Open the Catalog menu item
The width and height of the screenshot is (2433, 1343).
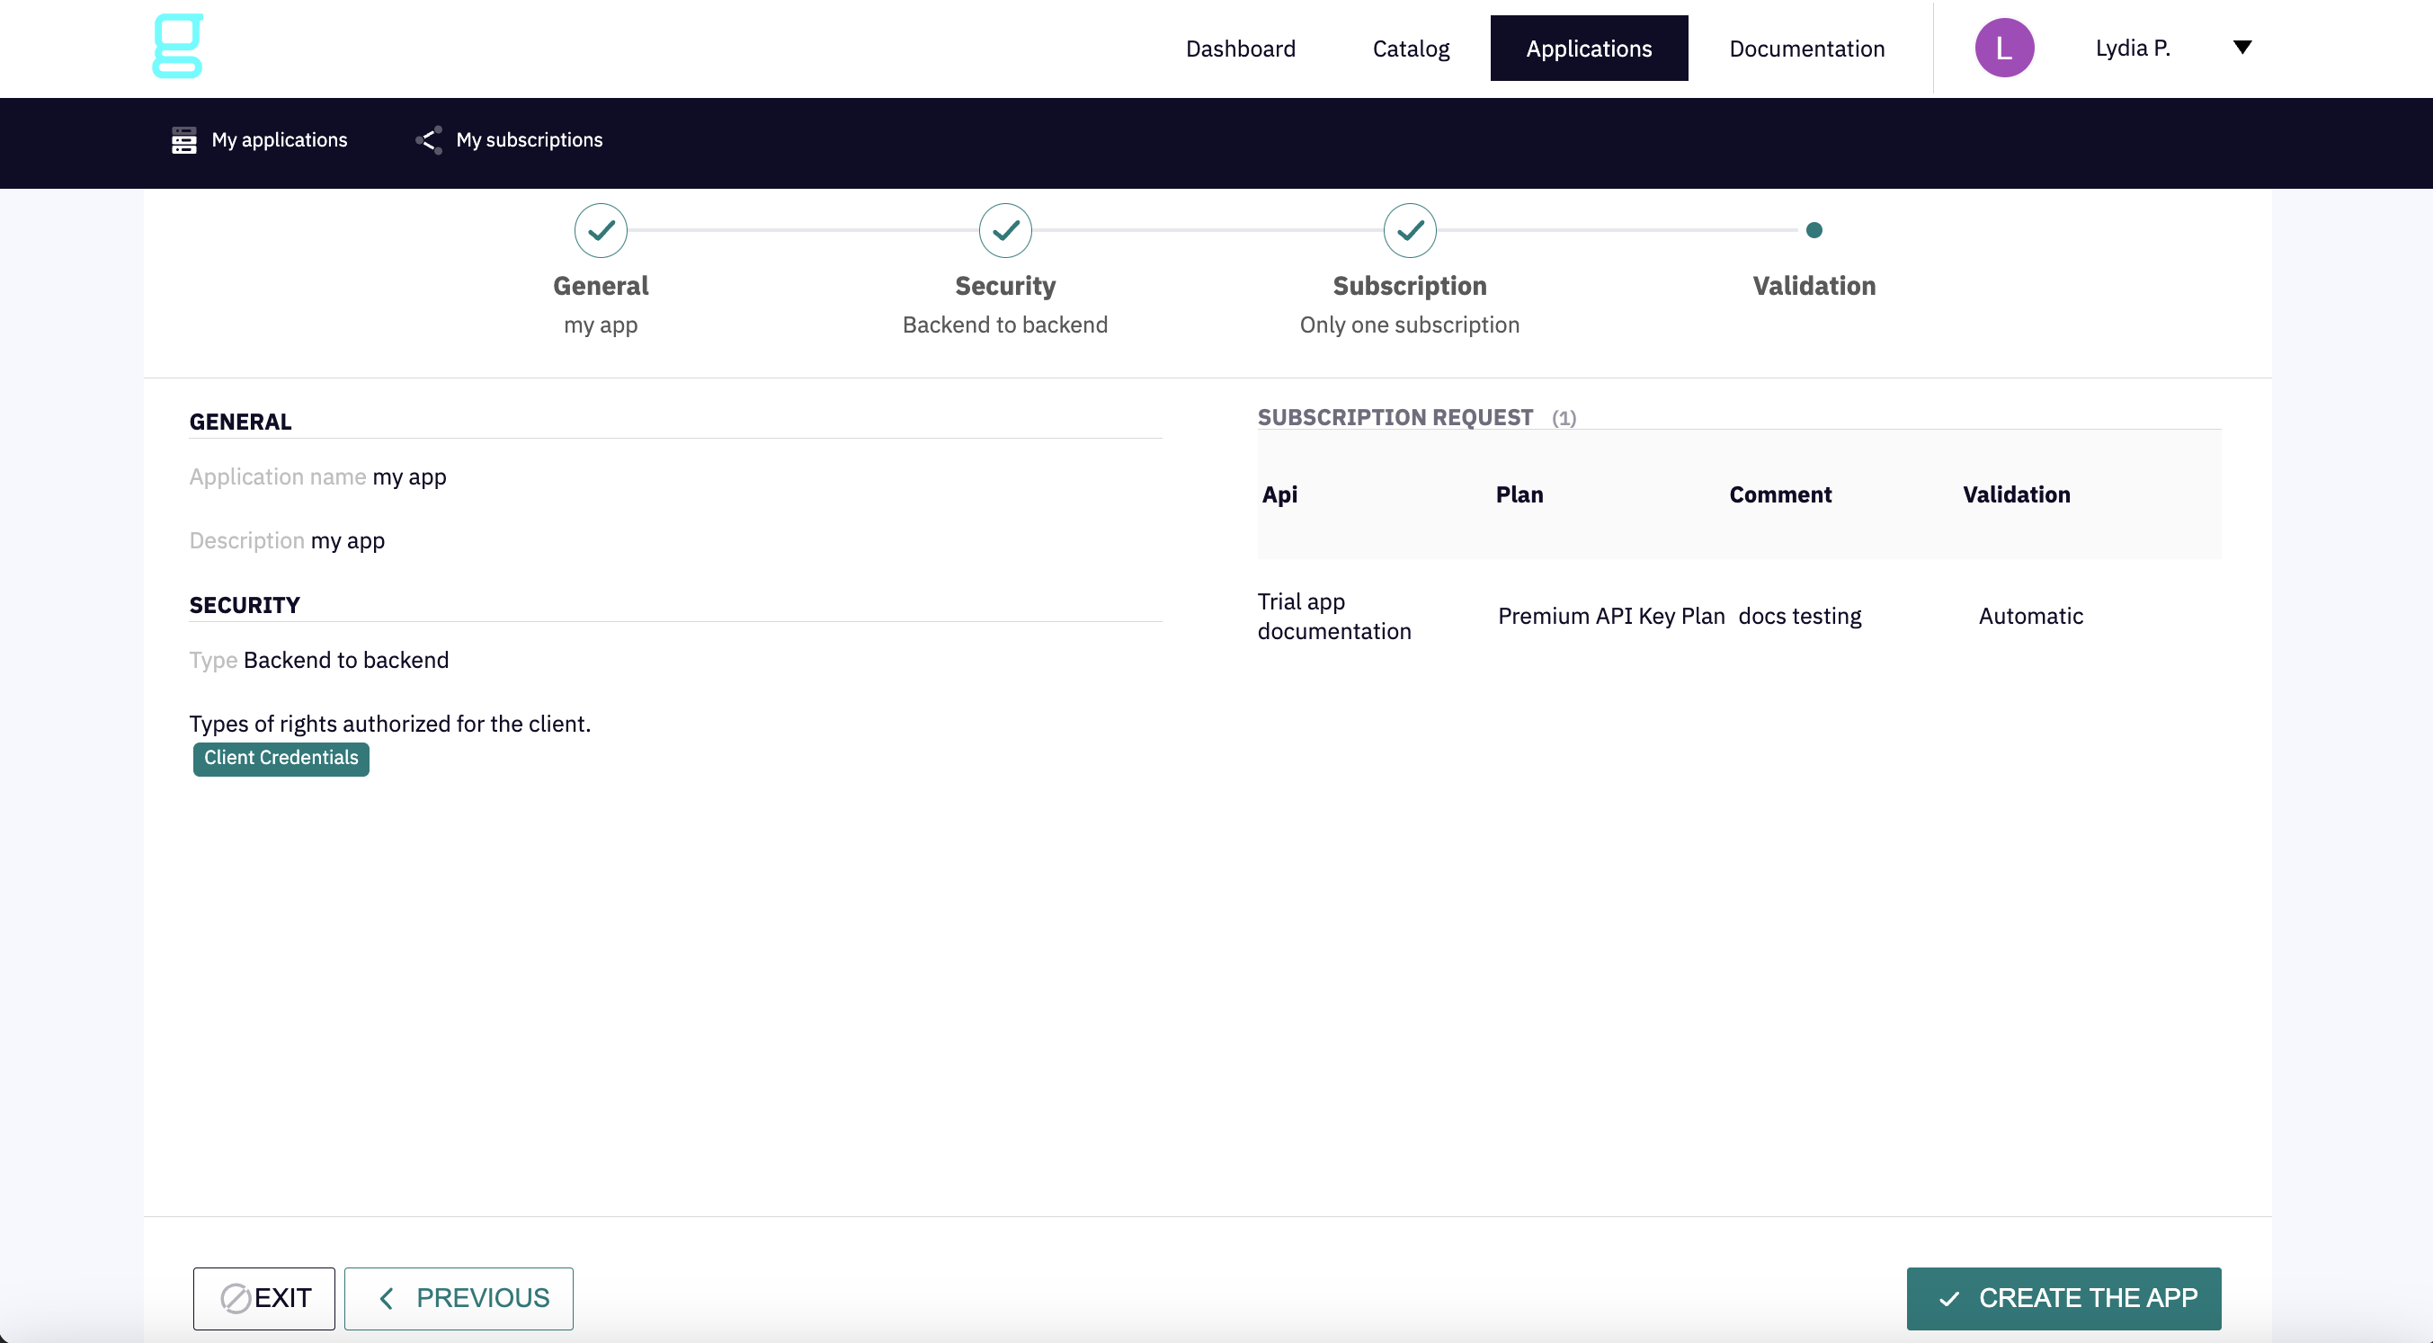1410,49
